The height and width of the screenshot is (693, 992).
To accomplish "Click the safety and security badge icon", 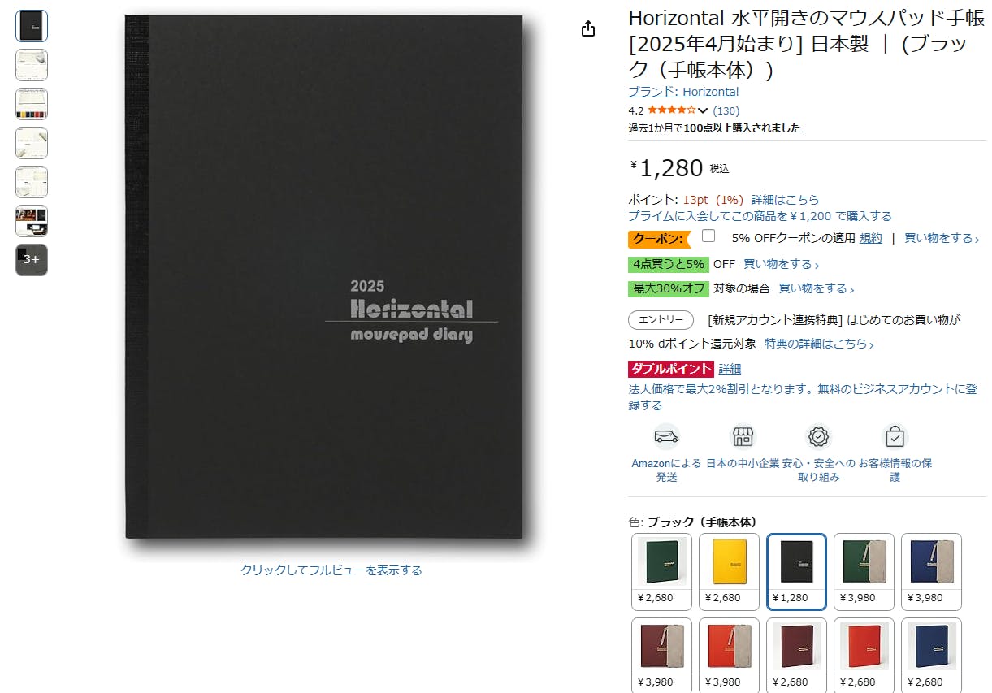I will [x=818, y=436].
